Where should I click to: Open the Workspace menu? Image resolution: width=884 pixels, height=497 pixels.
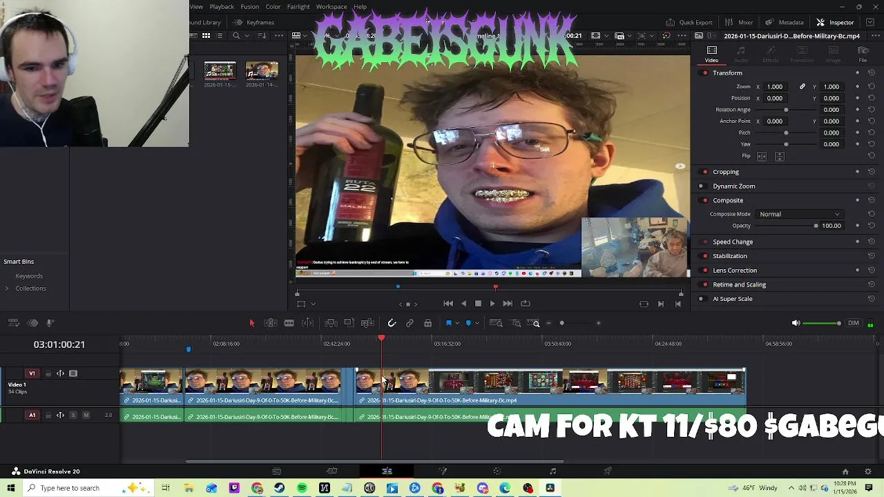click(x=331, y=7)
